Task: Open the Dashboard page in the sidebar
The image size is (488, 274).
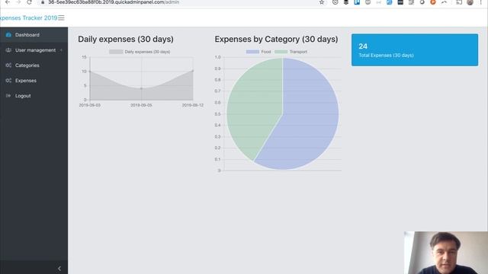Action: click(x=34, y=35)
